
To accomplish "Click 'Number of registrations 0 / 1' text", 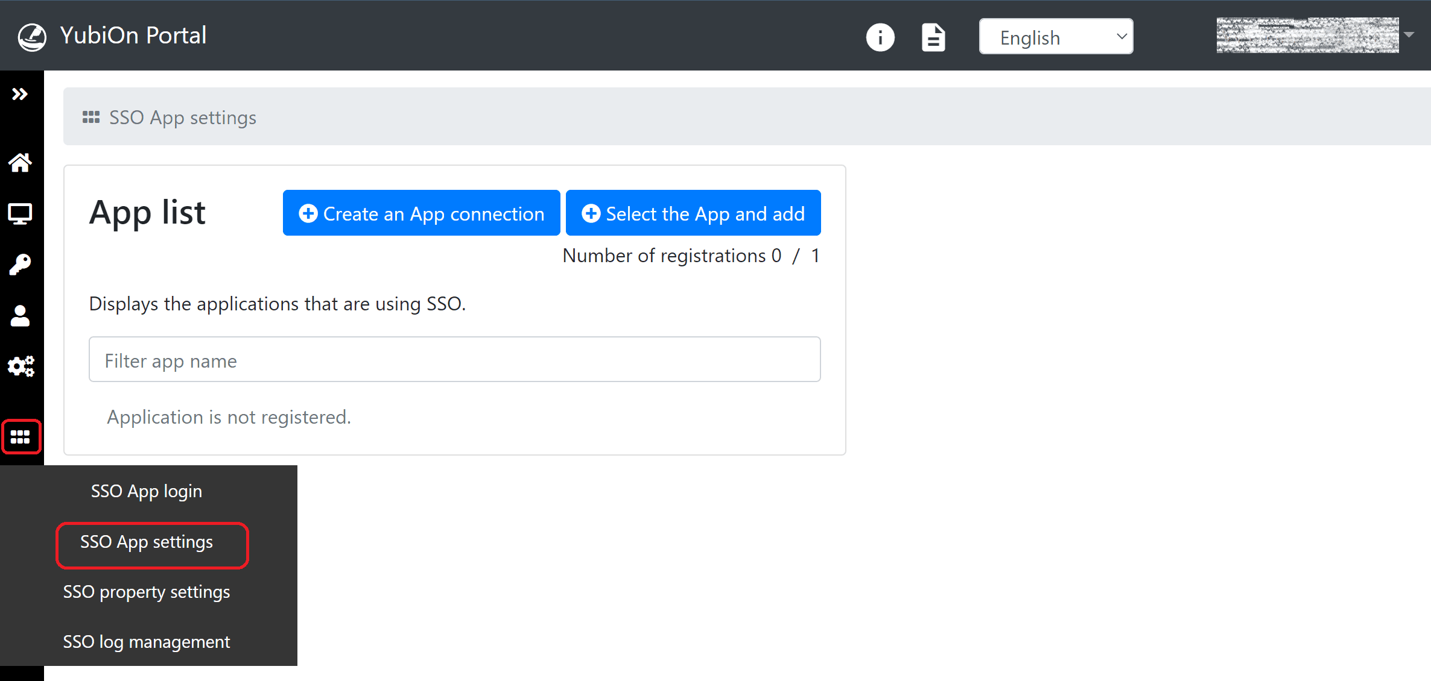I will (x=691, y=256).
